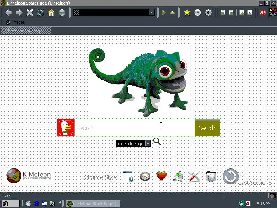
Task: Click the magnifier quick launch icon on taskbar
Action: pyautogui.click(x=52, y=203)
